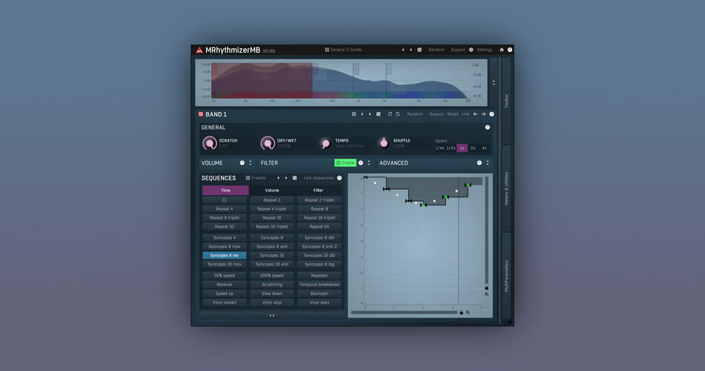Image resolution: width=705 pixels, height=371 pixels.
Task: Go to the previous global preset
Action: coord(403,50)
